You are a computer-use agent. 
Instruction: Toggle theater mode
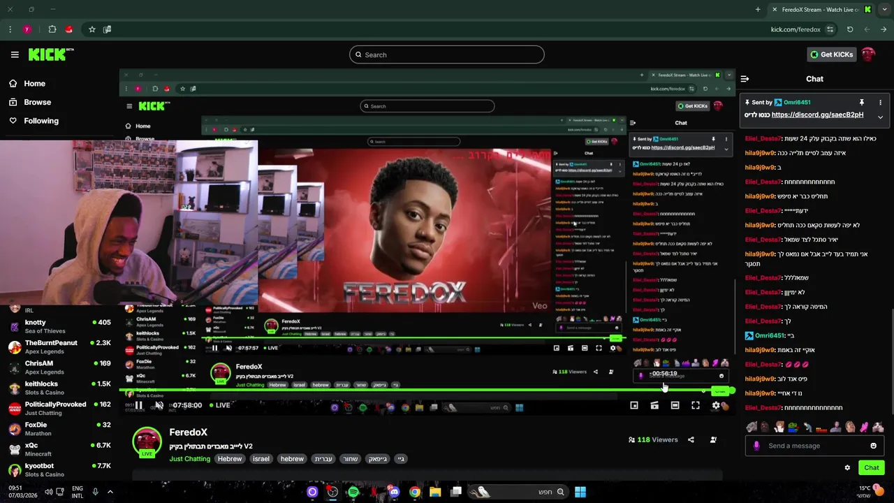[x=675, y=405]
